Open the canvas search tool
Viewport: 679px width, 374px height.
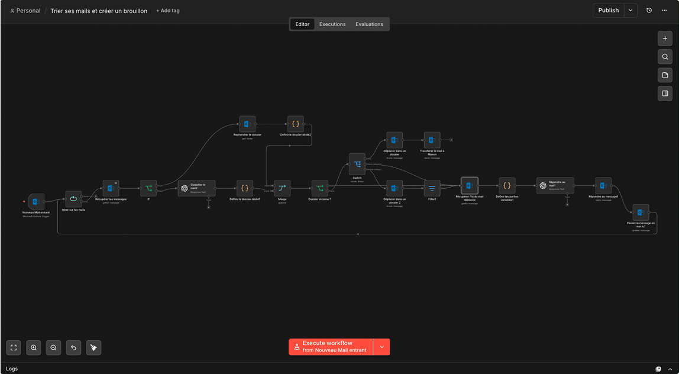(x=665, y=57)
